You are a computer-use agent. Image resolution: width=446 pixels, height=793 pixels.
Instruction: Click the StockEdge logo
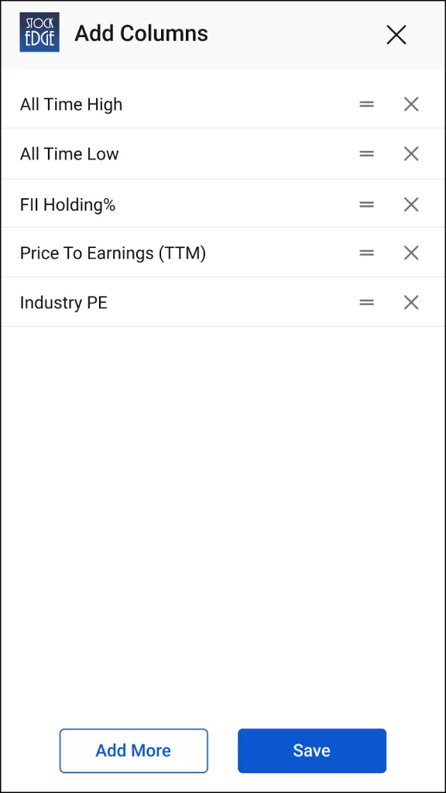39,33
